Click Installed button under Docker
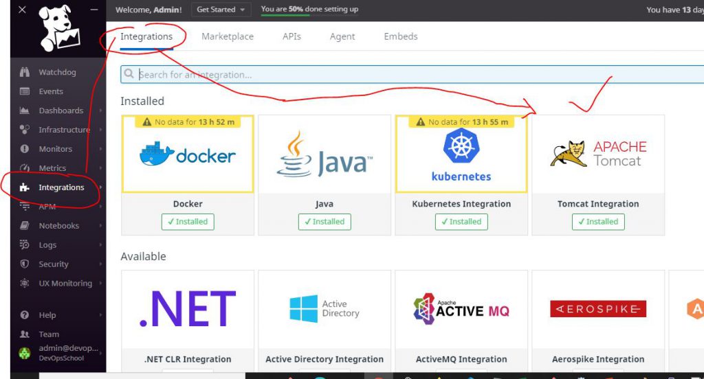Image resolution: width=704 pixels, height=379 pixels. (188, 222)
